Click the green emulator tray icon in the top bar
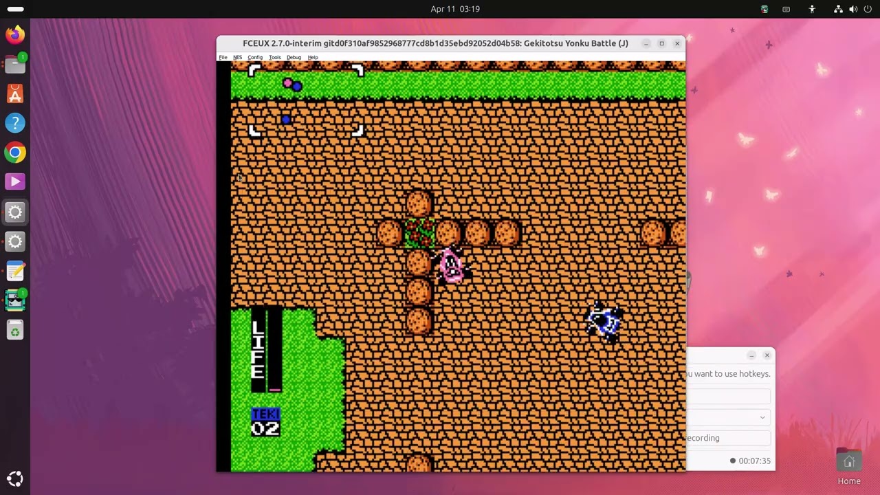 (764, 9)
